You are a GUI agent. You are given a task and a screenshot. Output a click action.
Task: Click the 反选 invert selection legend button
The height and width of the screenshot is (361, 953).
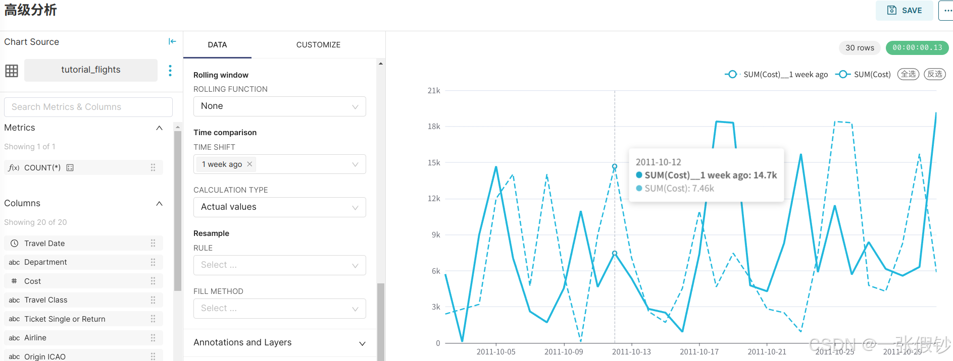[x=935, y=74]
